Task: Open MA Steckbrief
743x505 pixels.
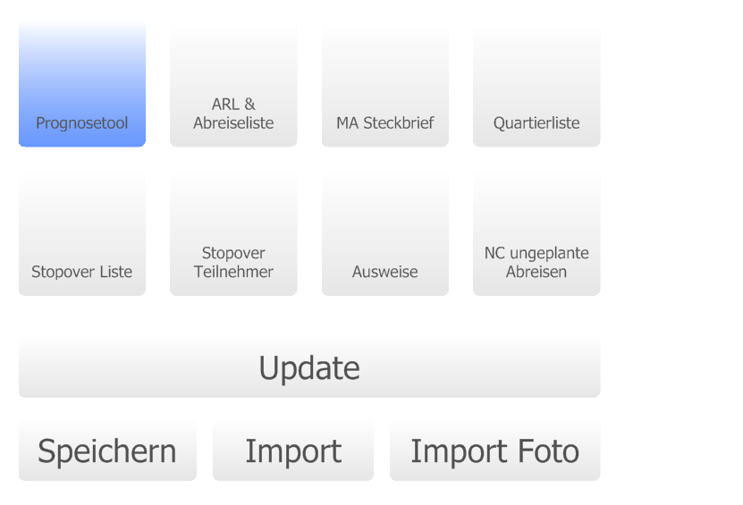Action: tap(385, 85)
